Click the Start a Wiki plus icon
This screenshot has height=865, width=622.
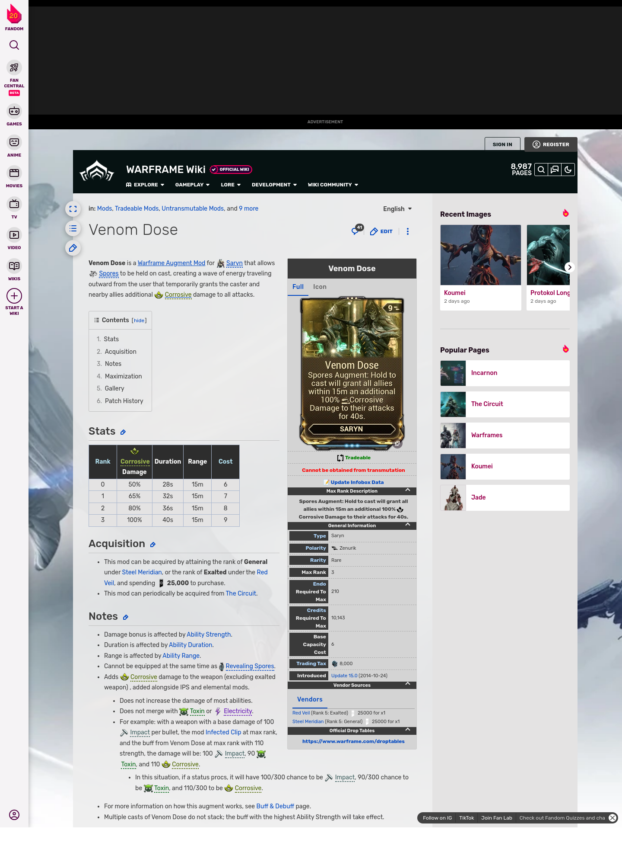pos(14,296)
